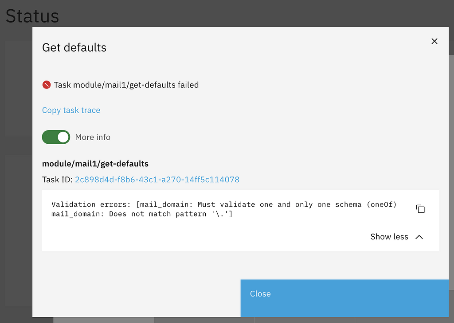Click the Status page heading behind dialog
This screenshot has height=323, width=454.
[32, 16]
